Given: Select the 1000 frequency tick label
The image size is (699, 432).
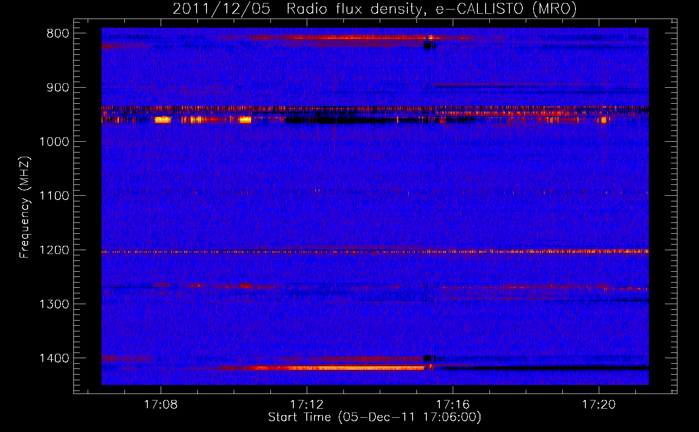Looking at the screenshot, I should pyautogui.click(x=54, y=142).
